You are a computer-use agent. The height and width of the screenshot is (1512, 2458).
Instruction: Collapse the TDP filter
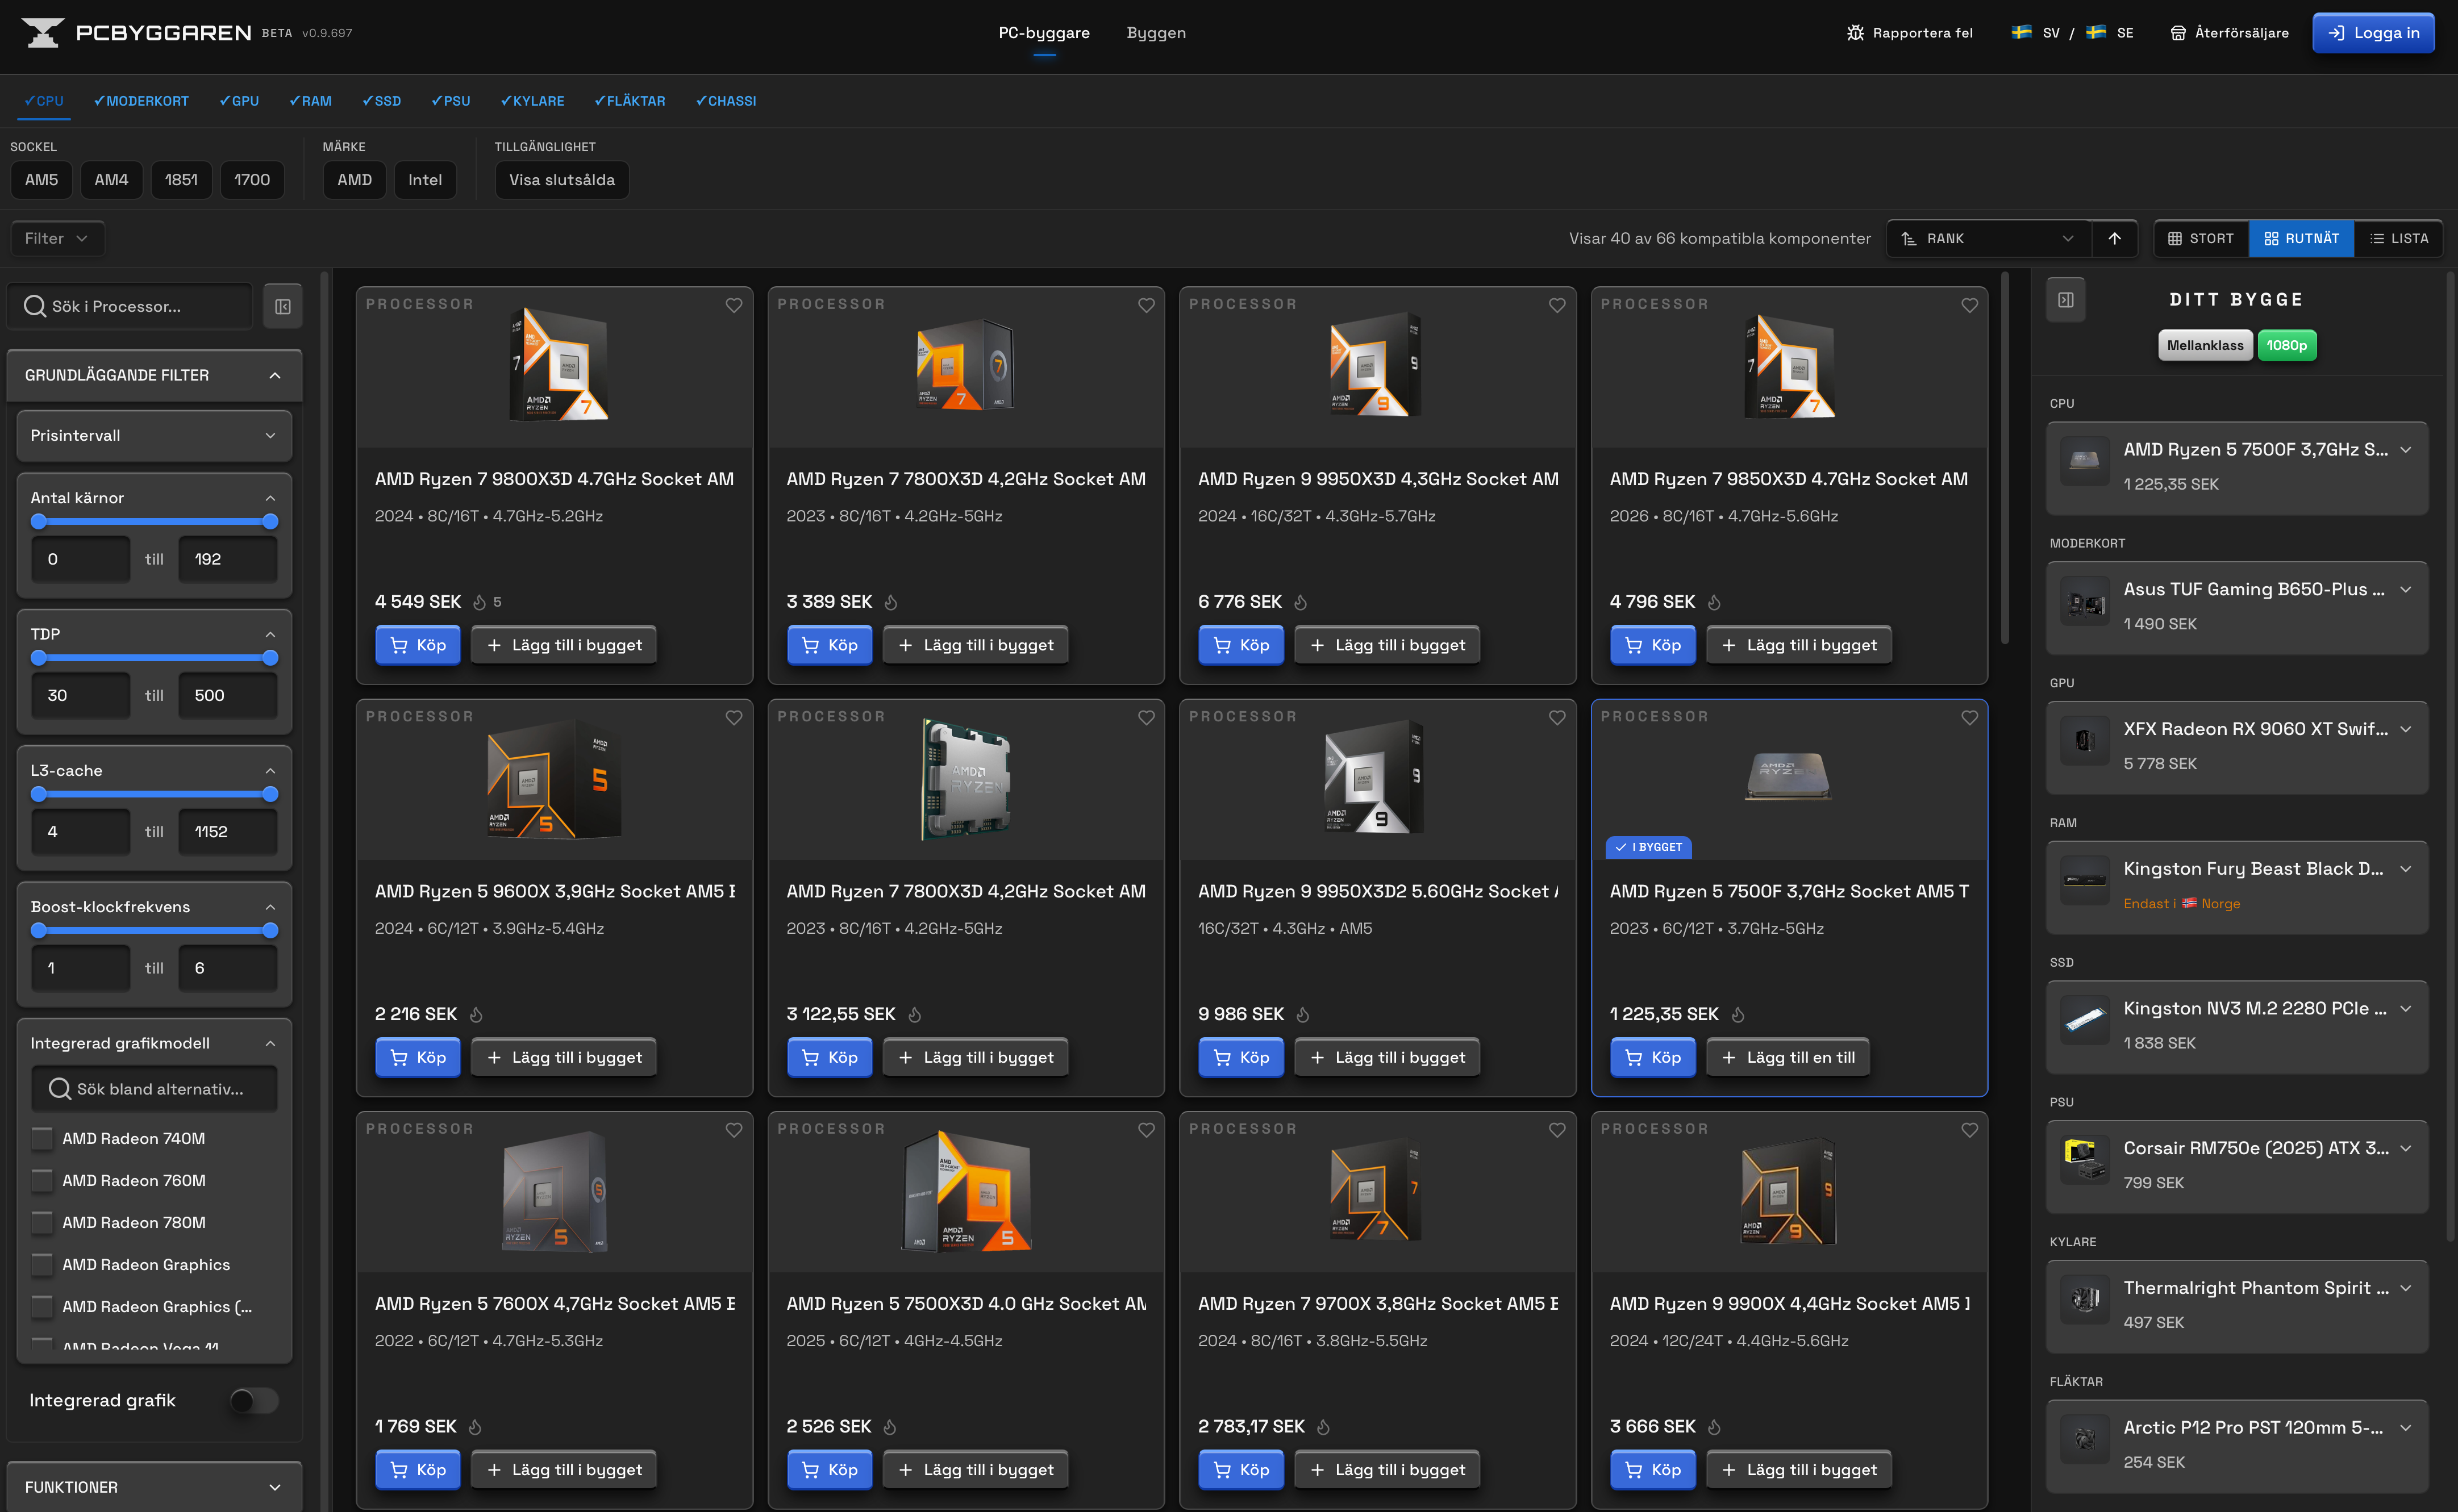pyautogui.click(x=270, y=634)
